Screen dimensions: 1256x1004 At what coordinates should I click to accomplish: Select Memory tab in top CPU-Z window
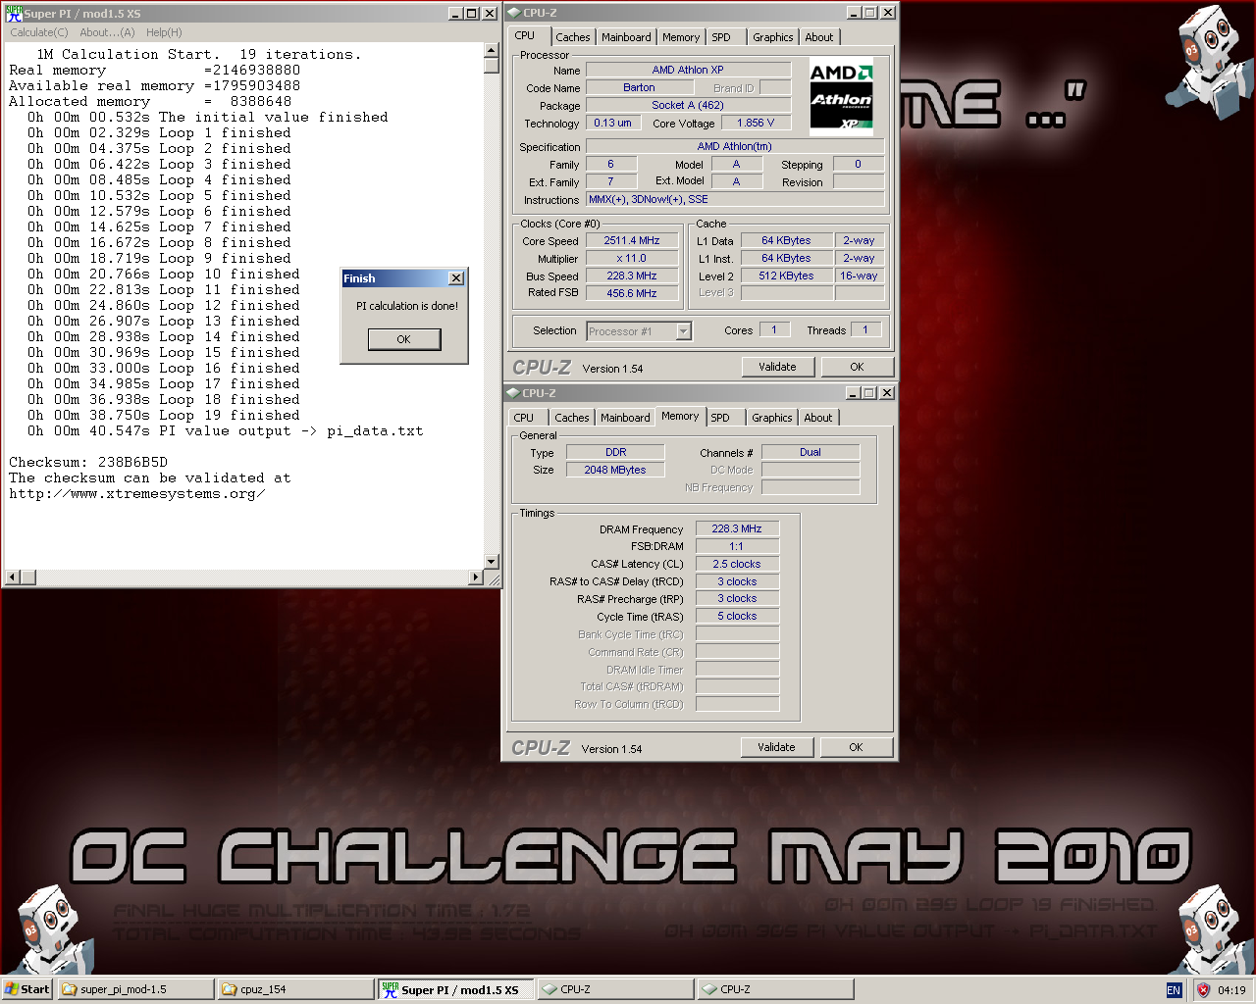coord(681,37)
